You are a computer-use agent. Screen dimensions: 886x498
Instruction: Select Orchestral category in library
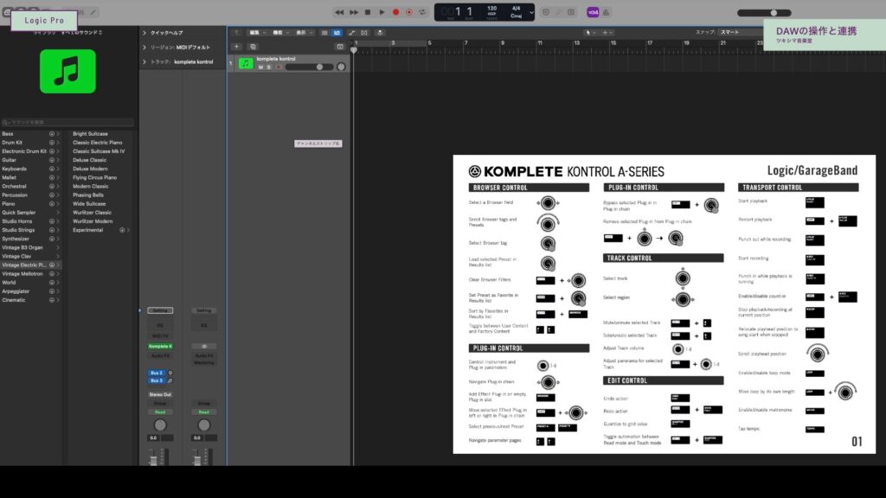(x=14, y=187)
